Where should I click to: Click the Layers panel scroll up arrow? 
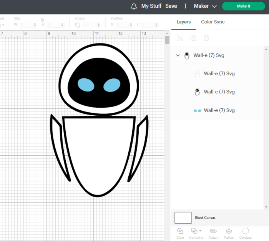[266, 49]
